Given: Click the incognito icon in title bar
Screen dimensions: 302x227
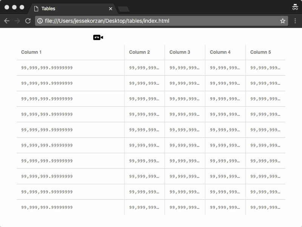Looking at the screenshot, I should [x=295, y=7].
